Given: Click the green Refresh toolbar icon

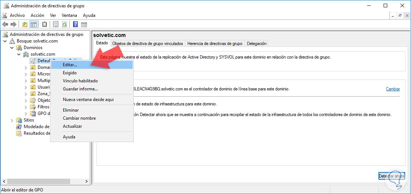Looking at the screenshot, I should pyautogui.click(x=64, y=25).
